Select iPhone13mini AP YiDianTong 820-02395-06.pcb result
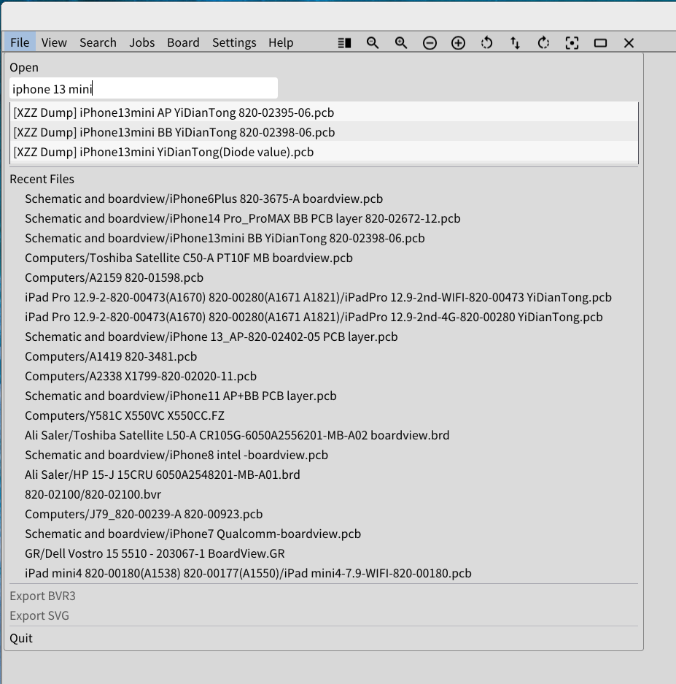The image size is (676, 684). [324, 112]
